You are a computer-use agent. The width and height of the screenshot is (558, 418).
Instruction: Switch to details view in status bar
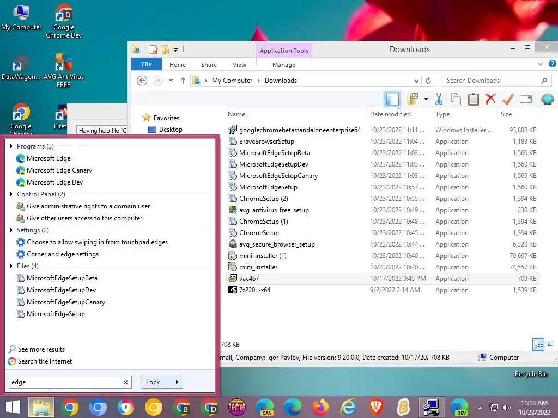pyautogui.click(x=538, y=344)
